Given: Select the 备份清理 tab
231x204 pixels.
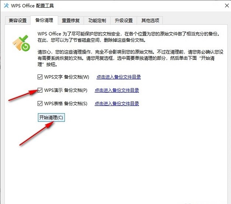Looking at the screenshot, I should (x=44, y=20).
